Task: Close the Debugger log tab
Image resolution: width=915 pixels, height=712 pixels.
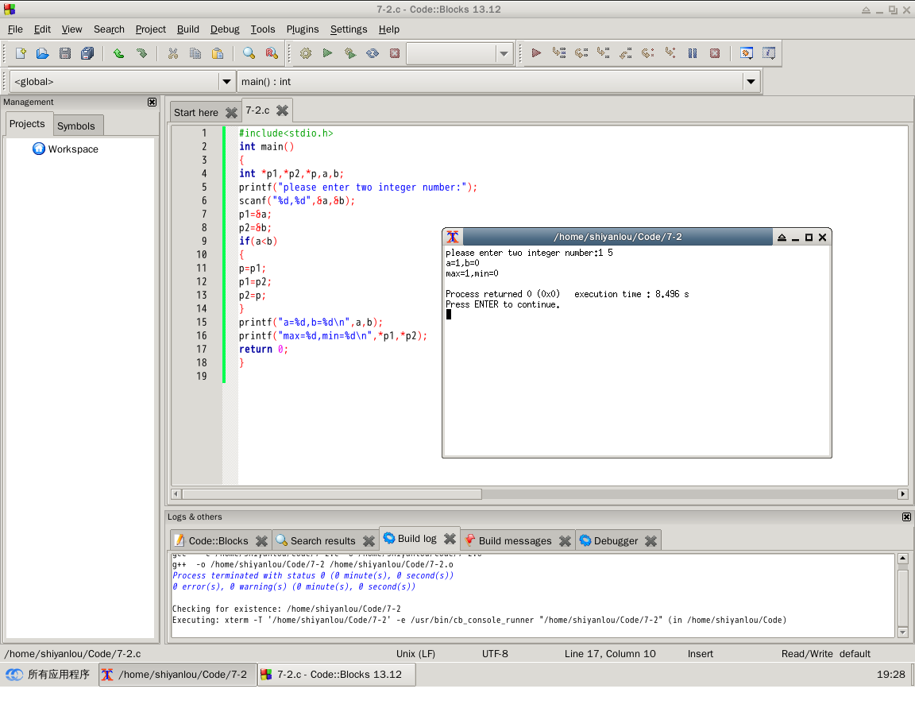Action: (651, 541)
